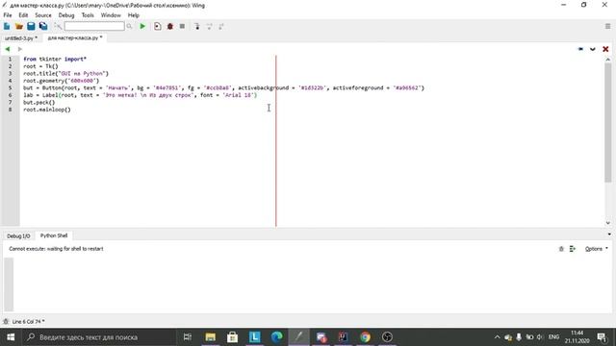Image resolution: width=616 pixels, height=346 pixels.
Task: Click the editor vertical scrollbar thumb
Action: (x=607, y=122)
